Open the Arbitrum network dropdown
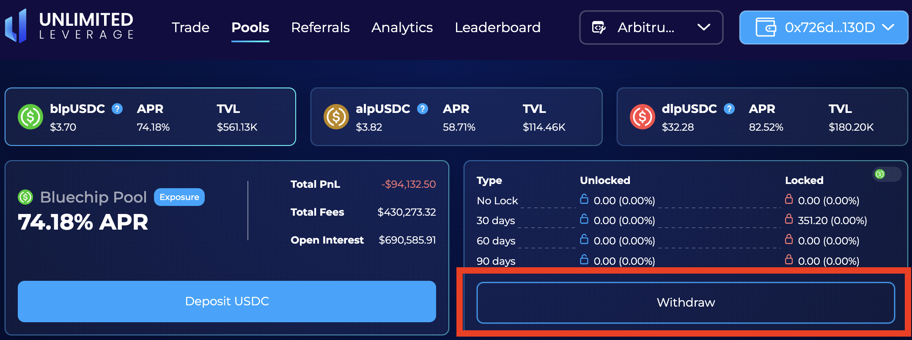 point(651,27)
